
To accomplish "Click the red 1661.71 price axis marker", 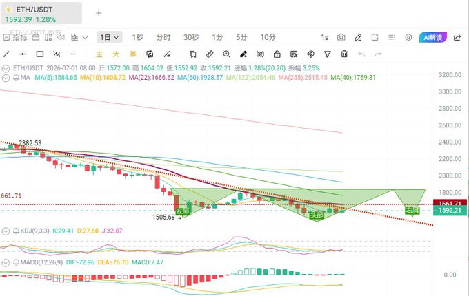I will tap(450, 203).
